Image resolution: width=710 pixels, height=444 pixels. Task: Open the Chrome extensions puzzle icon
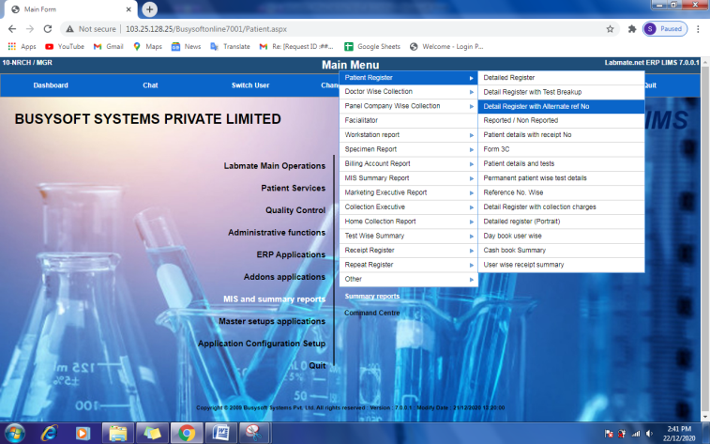632,29
